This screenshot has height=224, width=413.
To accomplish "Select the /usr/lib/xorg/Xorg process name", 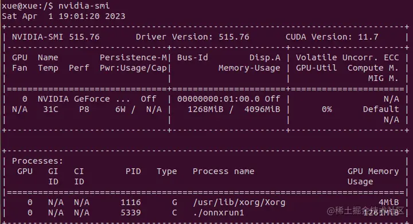I will point(239,202).
